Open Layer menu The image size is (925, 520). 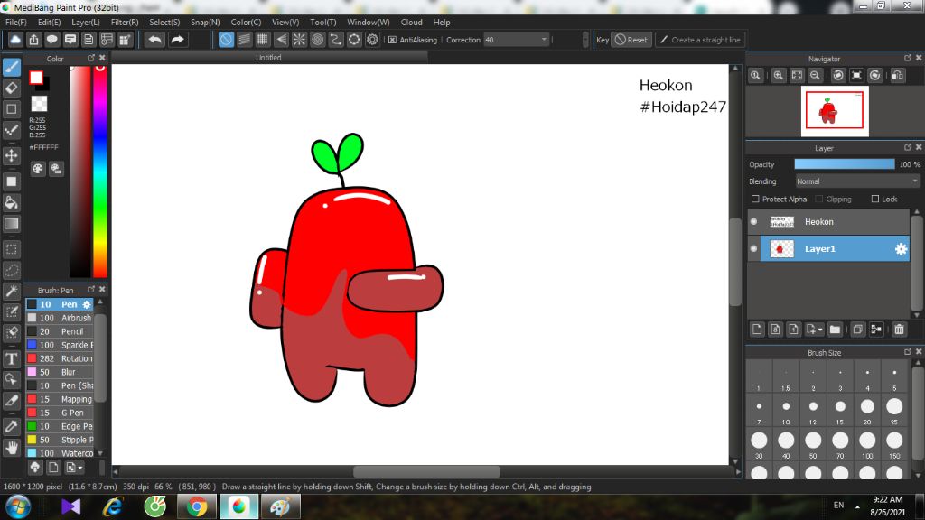86,23
